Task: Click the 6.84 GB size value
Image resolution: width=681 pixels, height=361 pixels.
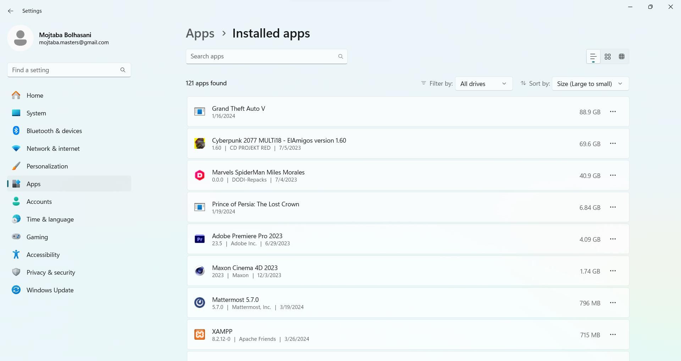Action: (x=590, y=207)
